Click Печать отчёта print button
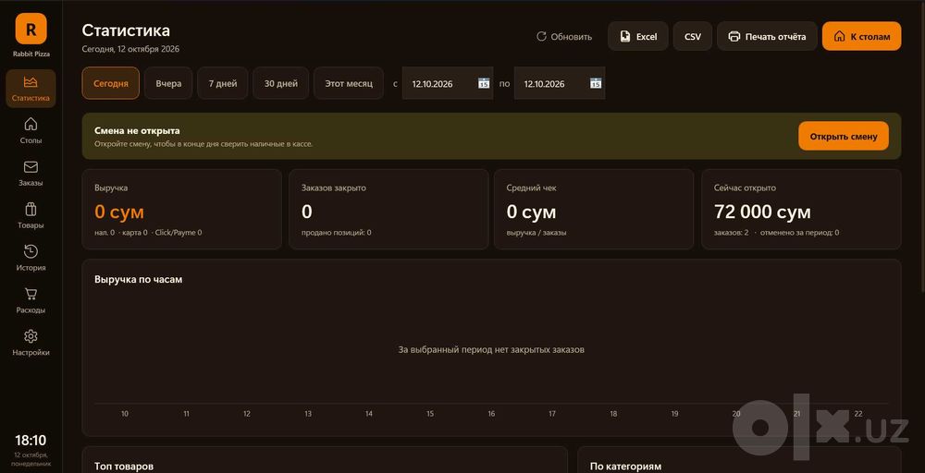This screenshot has height=473, width=925. (767, 37)
